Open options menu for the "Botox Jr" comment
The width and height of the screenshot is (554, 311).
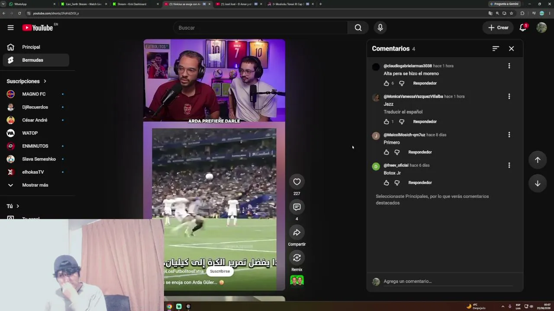509,165
